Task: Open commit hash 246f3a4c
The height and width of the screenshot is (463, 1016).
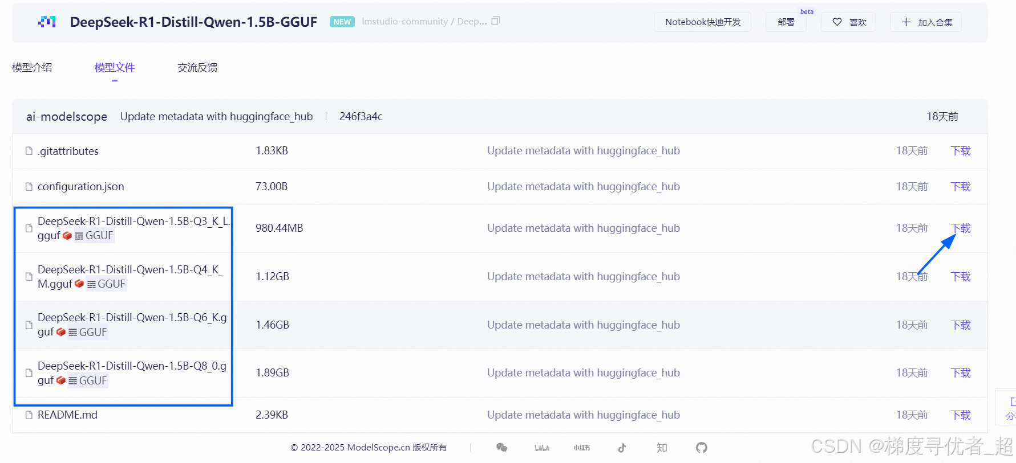Action: point(361,117)
